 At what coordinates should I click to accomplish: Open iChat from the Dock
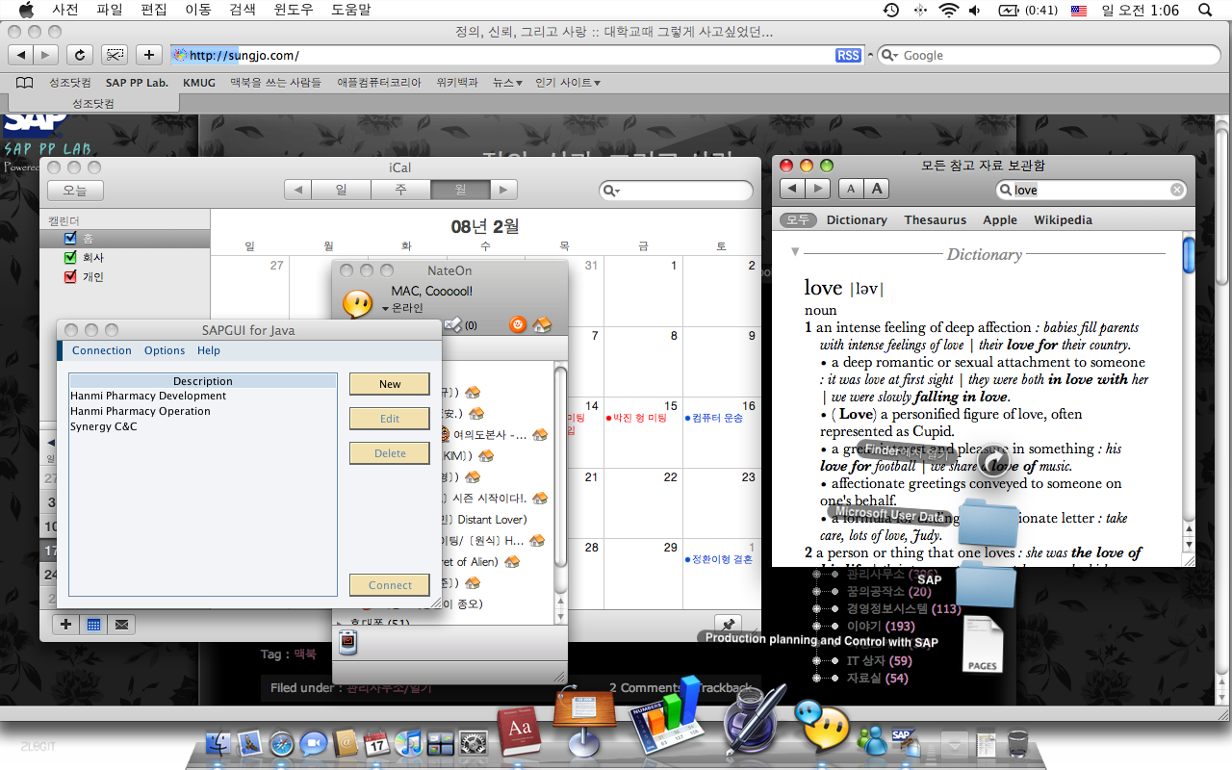313,743
